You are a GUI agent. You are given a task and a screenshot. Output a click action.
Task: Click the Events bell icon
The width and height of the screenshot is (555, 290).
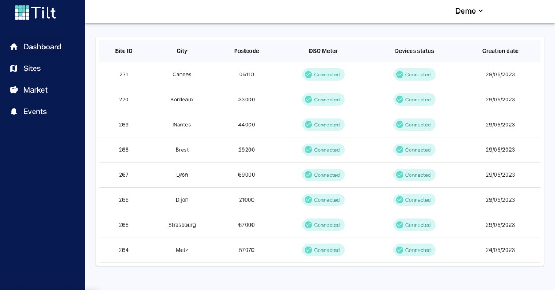pyautogui.click(x=14, y=112)
